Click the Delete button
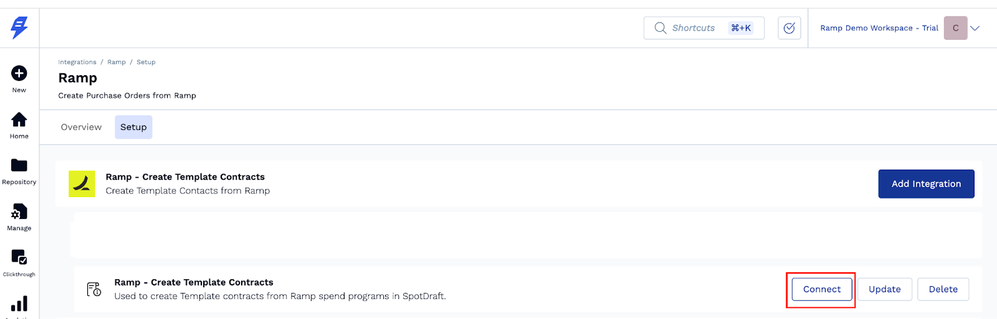Viewport: 997px width, 319px height. 943,289
